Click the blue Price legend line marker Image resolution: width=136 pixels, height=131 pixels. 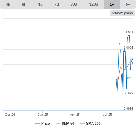38,124
